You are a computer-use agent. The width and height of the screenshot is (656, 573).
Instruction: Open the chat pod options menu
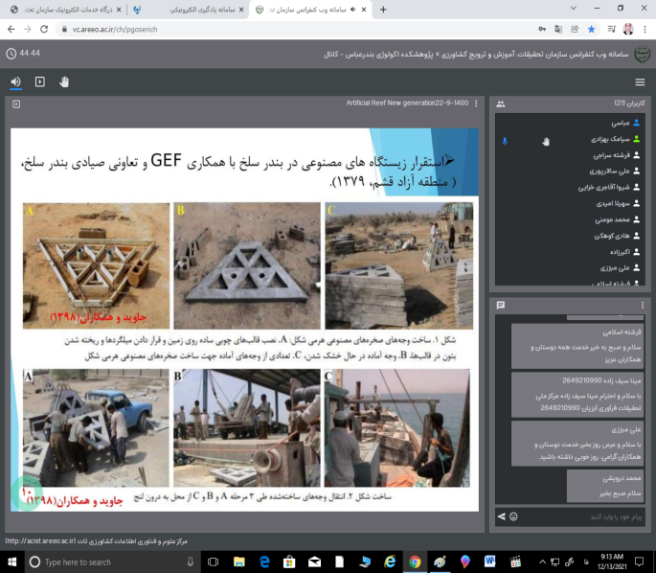click(x=640, y=305)
